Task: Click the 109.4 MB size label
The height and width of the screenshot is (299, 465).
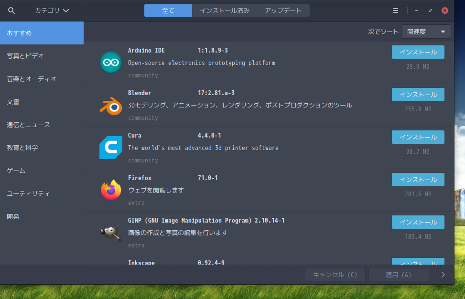Action: (x=418, y=237)
